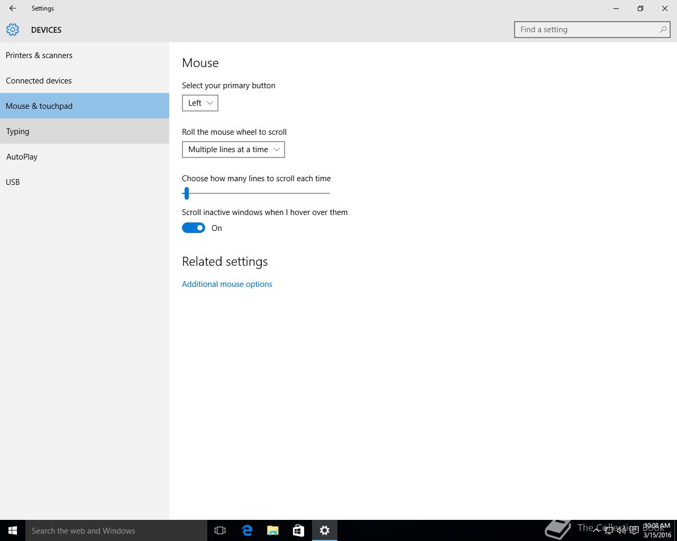The image size is (677, 541).
Task: Open the Windows Start menu
Action: click(13, 530)
